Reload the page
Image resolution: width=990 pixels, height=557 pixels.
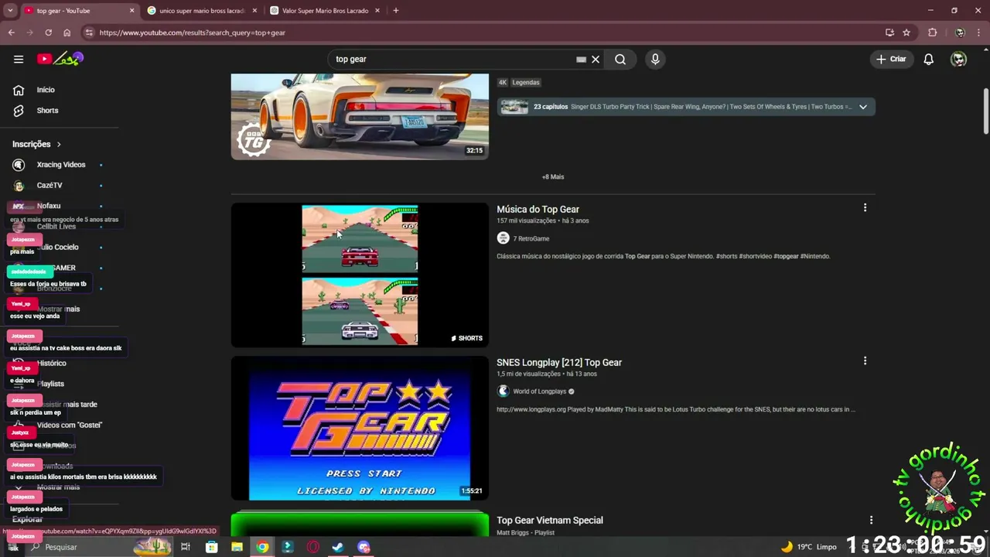pos(48,32)
